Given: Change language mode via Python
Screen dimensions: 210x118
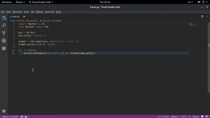Looking at the screenshot, I should point(196,117).
